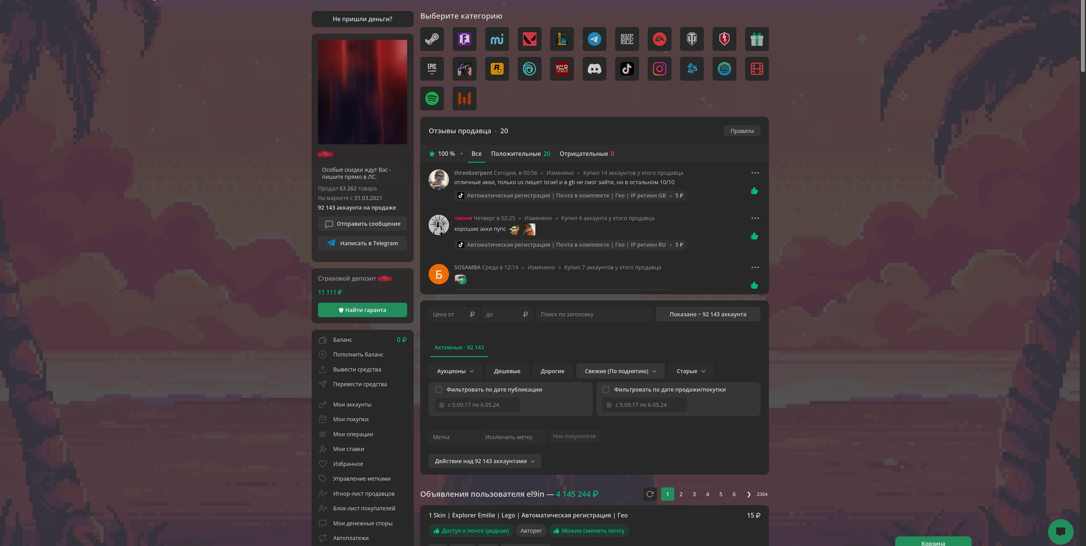Select the Supercell category icon
The height and width of the screenshot is (546, 1086).
tap(627, 39)
